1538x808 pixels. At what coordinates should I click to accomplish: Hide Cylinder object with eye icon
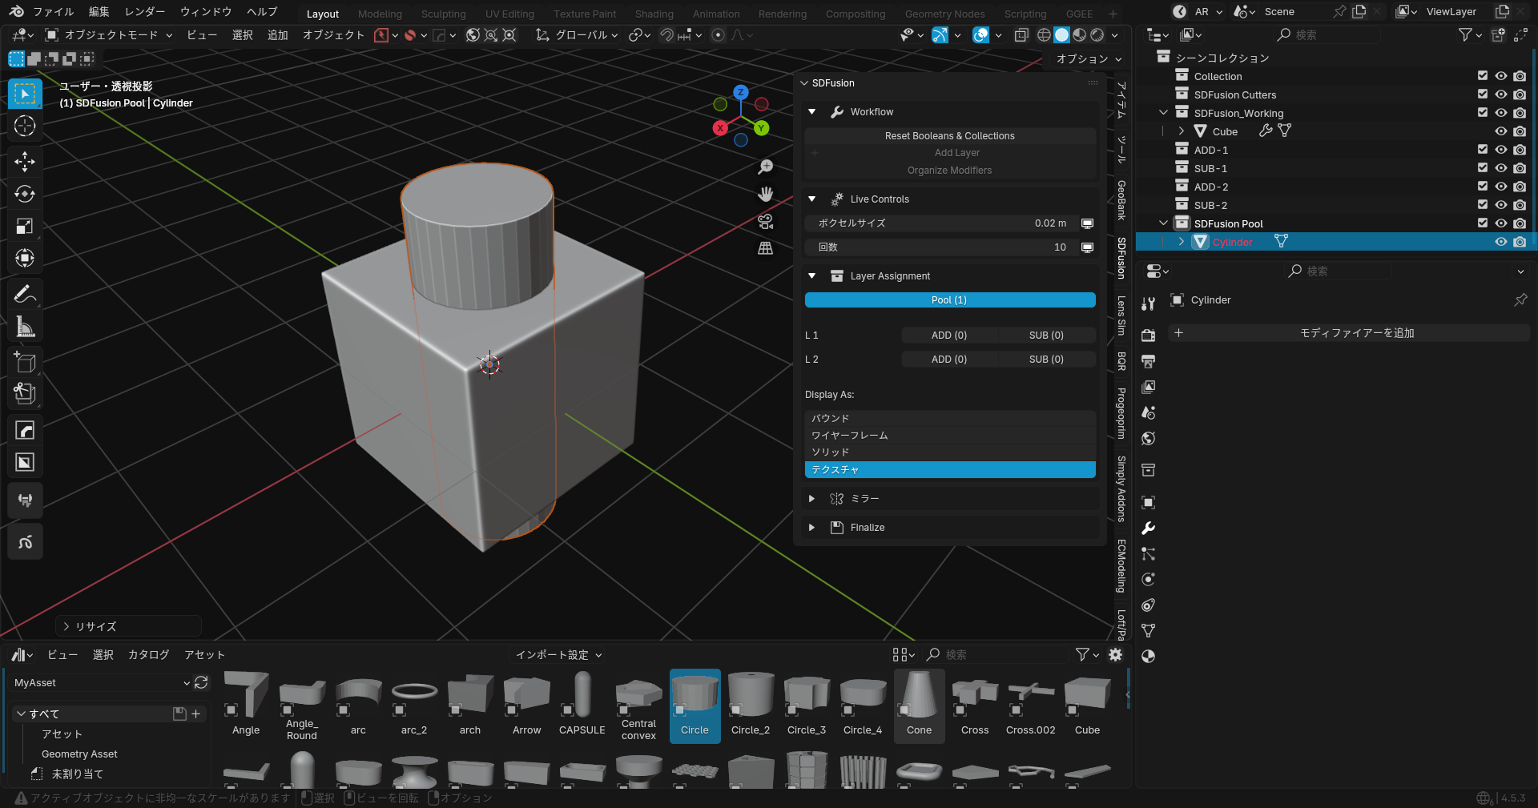coord(1501,242)
